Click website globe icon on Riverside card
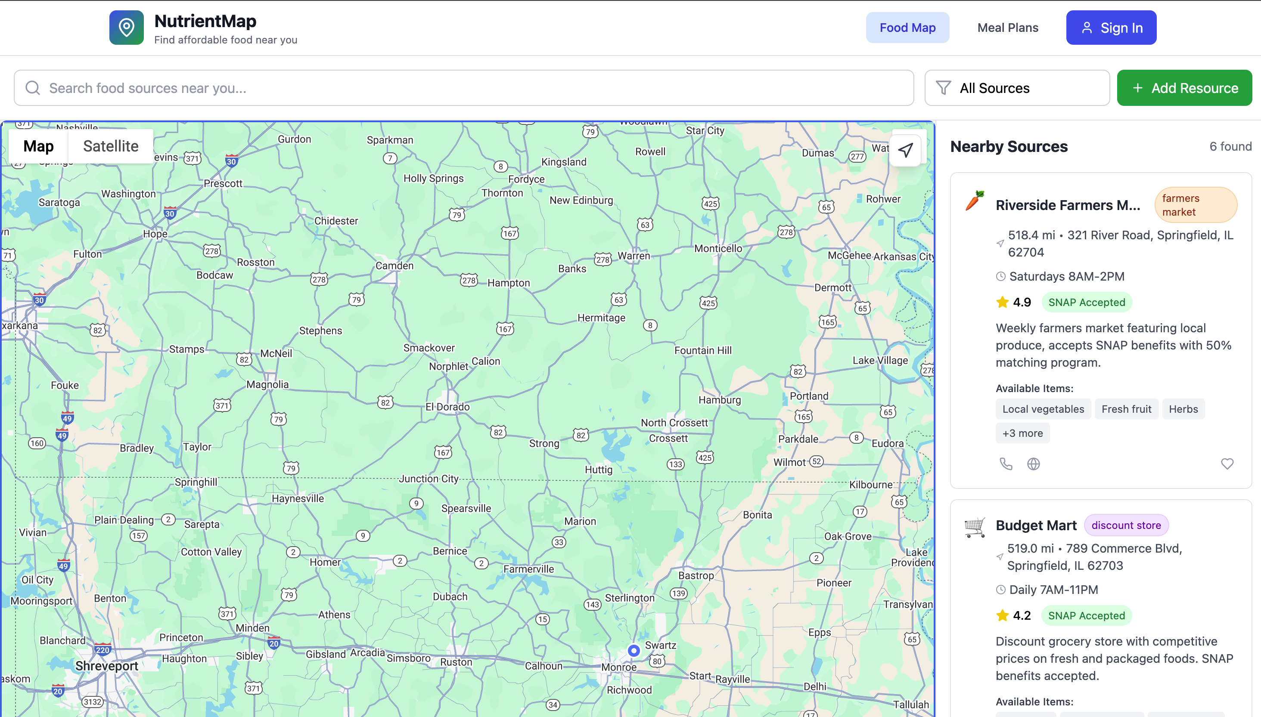The height and width of the screenshot is (717, 1261). (1033, 464)
